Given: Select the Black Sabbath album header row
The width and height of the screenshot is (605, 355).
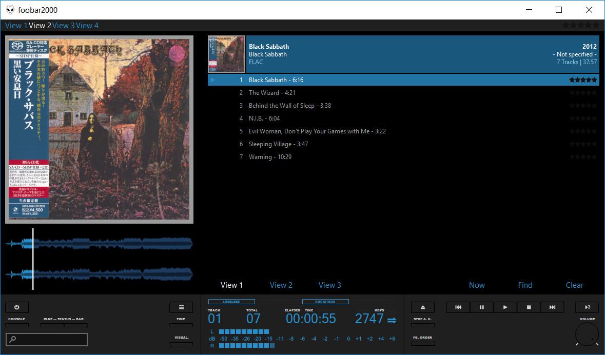Looking at the screenshot, I should pyautogui.click(x=404, y=54).
